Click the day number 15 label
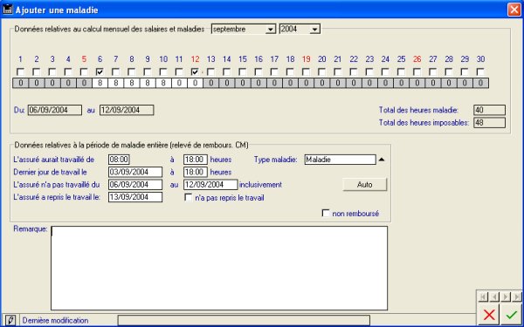This screenshot has width=524, height=327. pos(243,59)
